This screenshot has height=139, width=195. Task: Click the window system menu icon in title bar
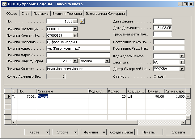click(x=4, y=4)
